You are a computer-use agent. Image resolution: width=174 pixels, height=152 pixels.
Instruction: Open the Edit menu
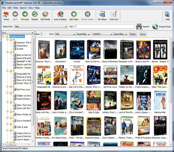10,8
